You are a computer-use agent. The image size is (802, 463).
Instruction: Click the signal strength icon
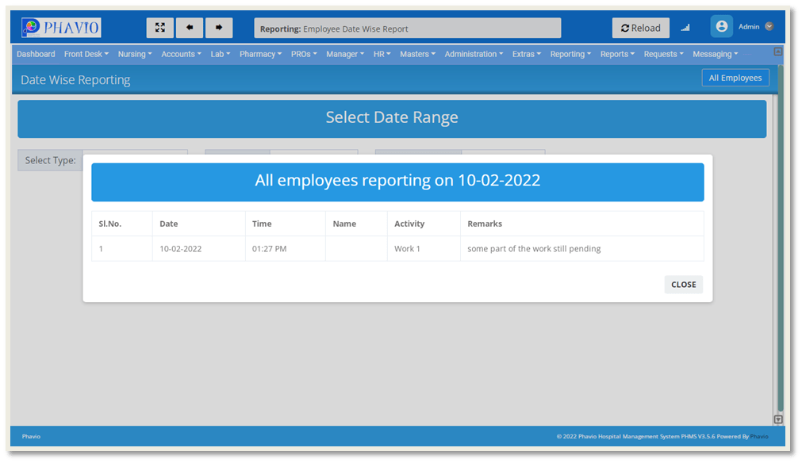coord(685,28)
